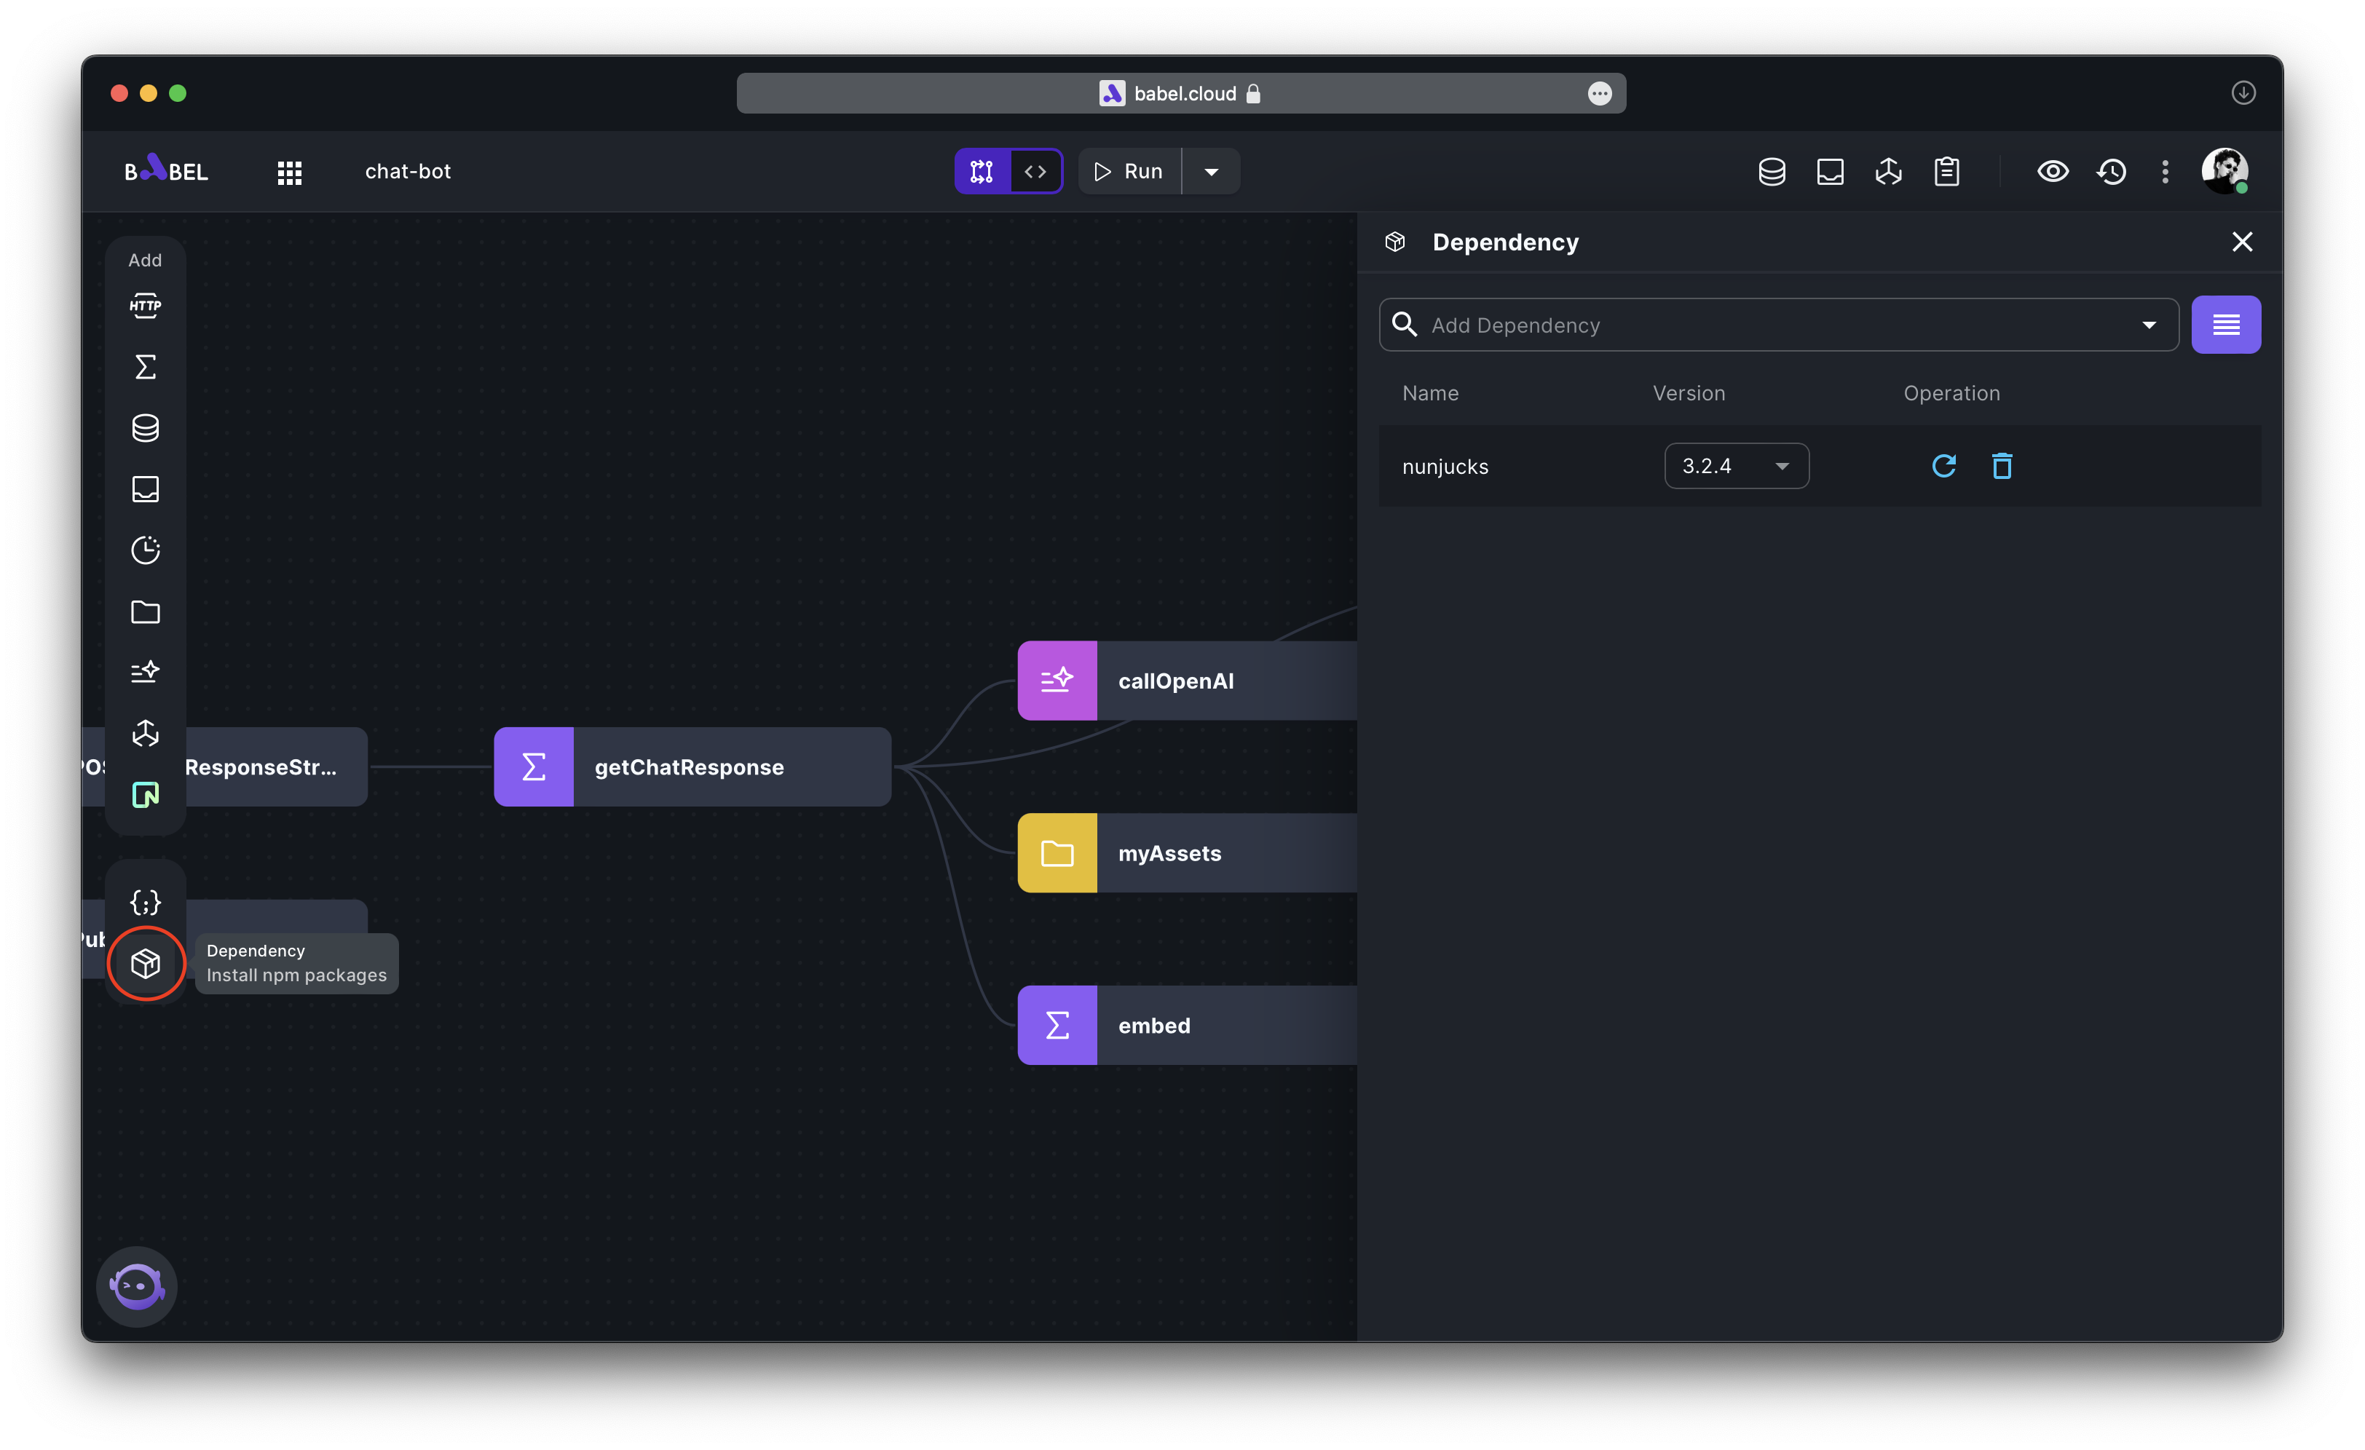Open the nunjucks version 3.2.4 dropdown
Screen dimensions: 2365x1450
tap(1735, 467)
